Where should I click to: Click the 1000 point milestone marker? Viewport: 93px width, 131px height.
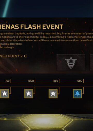click(31, 81)
